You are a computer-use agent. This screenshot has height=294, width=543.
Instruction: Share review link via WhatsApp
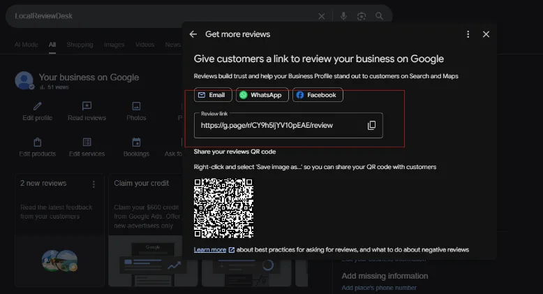coord(262,95)
